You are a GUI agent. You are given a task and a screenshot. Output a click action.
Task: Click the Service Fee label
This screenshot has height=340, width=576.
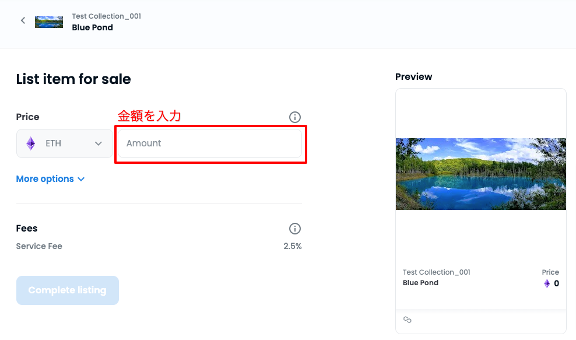click(39, 246)
